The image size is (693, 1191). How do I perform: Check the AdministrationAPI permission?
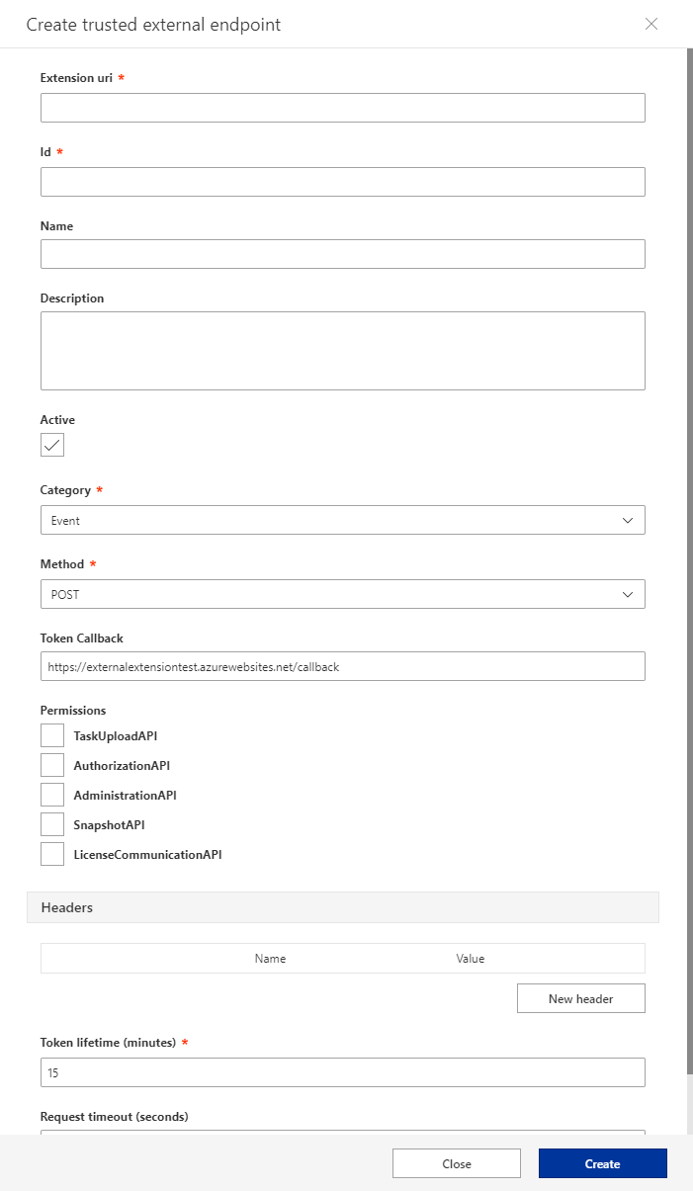coord(52,794)
